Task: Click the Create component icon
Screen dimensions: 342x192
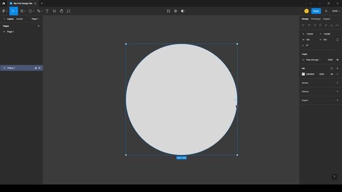Action: [x=176, y=11]
